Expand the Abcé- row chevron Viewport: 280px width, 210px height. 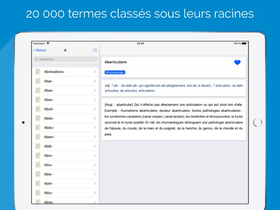pos(95,109)
